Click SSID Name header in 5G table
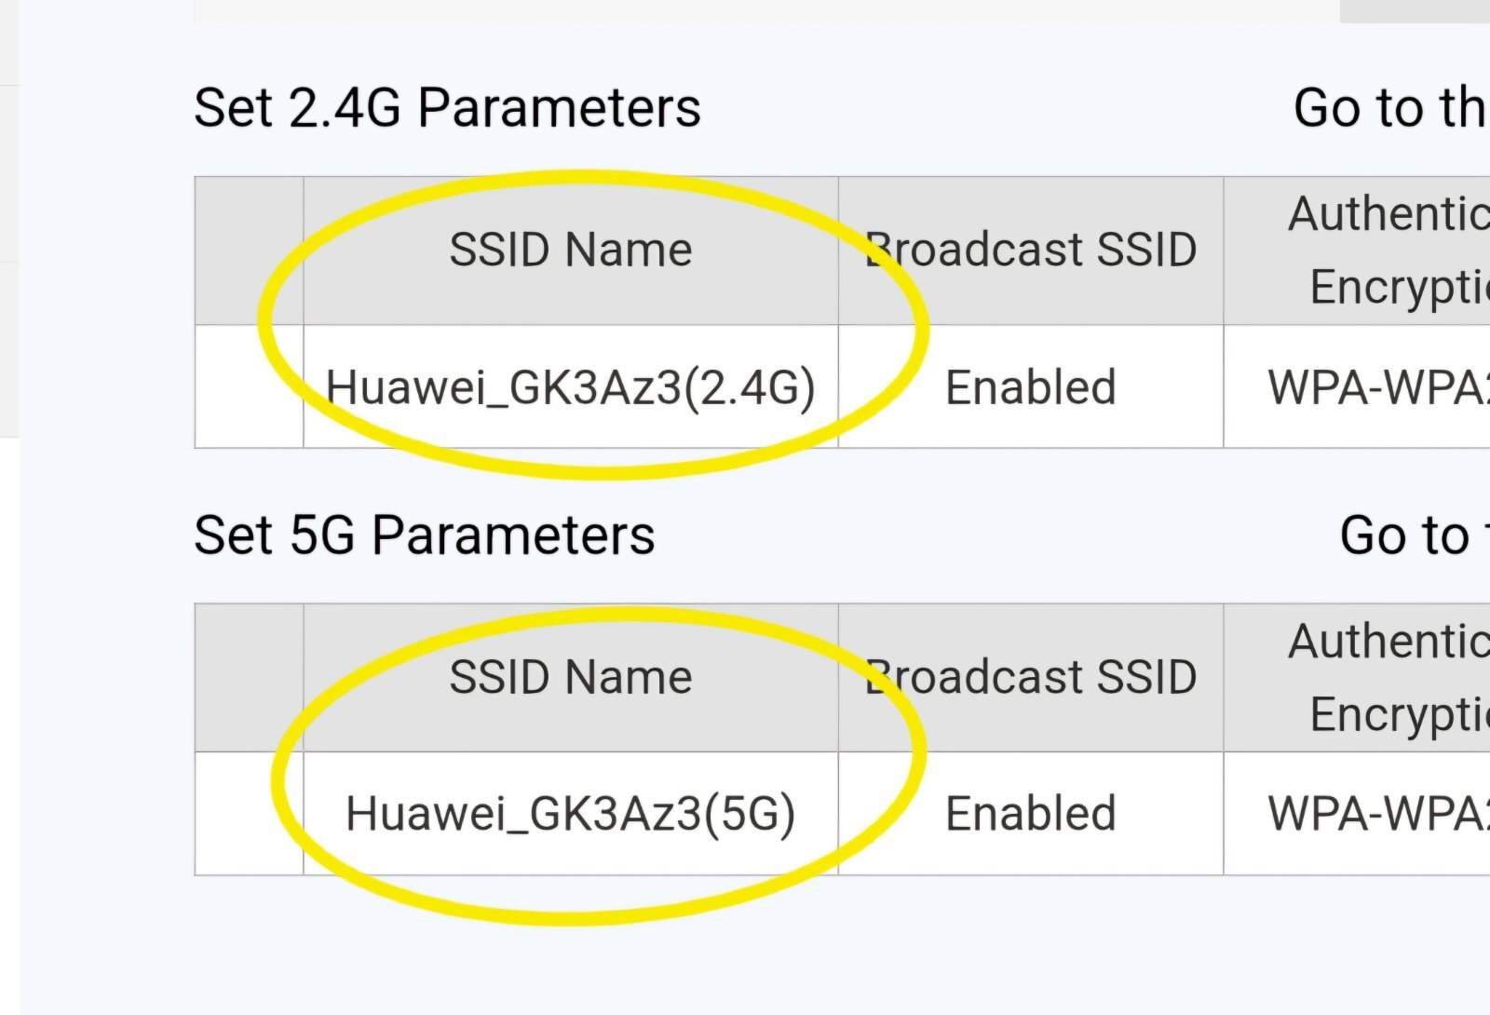The image size is (1490, 1015). click(x=570, y=677)
